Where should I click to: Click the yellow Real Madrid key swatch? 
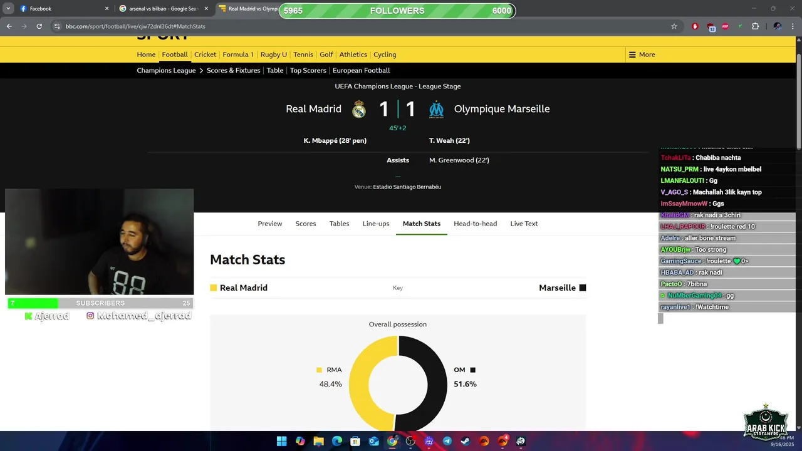214,288
